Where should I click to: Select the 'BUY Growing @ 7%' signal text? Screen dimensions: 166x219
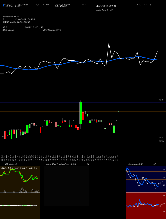click(x=52, y=30)
